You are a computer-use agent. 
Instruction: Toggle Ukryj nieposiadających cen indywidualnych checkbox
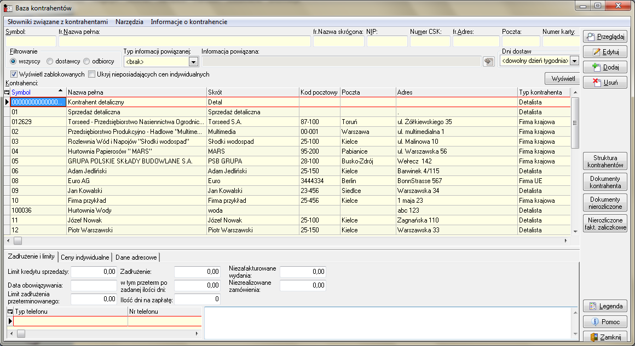click(91, 74)
